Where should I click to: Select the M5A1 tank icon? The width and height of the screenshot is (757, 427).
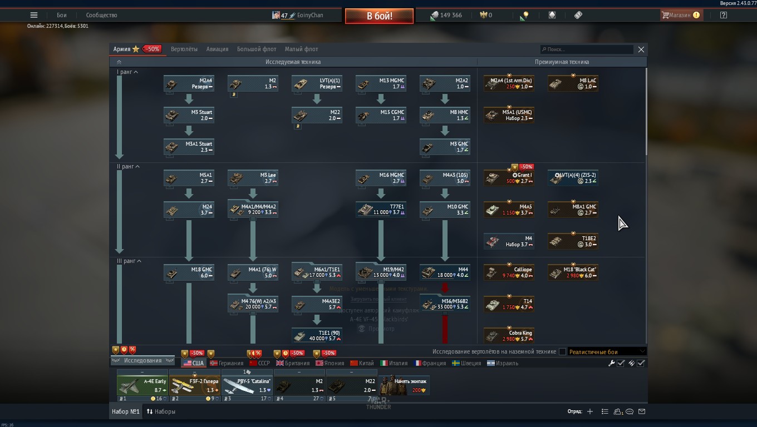(x=172, y=178)
